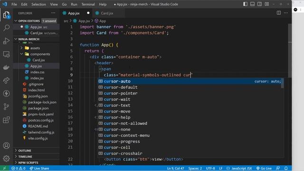Open the Extensions view
This screenshot has width=304, height=171.
click(x=6, y=120)
